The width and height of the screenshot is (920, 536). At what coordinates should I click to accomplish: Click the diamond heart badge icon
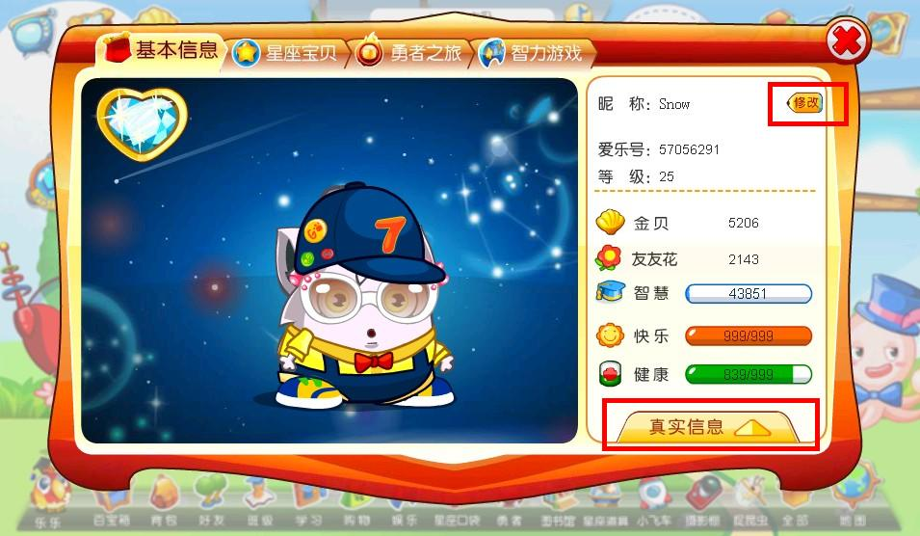(142, 122)
